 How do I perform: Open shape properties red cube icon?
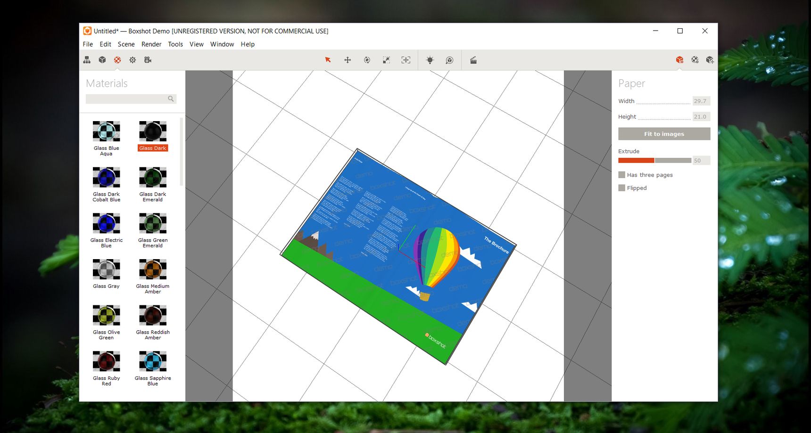[679, 60]
